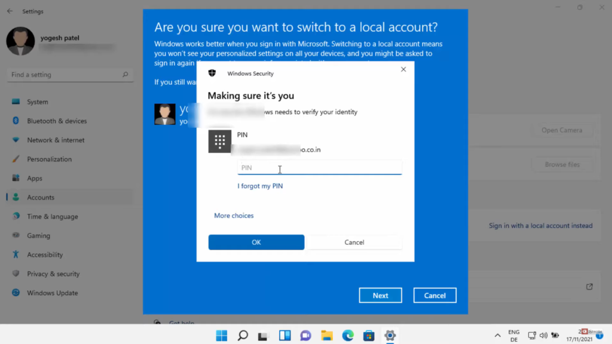Expand the hidden system tray icons
The width and height of the screenshot is (612, 344).
pos(497,336)
